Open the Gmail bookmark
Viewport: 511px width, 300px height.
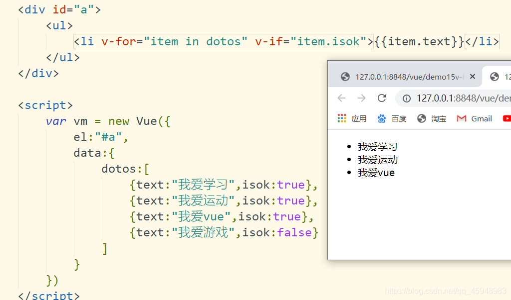click(x=475, y=118)
